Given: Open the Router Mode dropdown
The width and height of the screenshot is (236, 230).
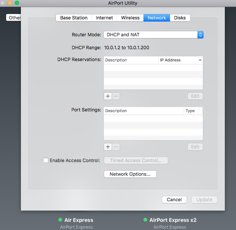Looking at the screenshot, I should pos(153,35).
